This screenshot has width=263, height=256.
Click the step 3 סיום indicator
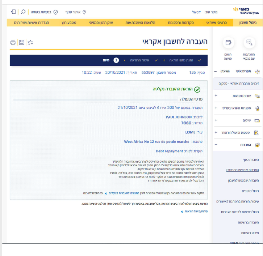point(111,60)
